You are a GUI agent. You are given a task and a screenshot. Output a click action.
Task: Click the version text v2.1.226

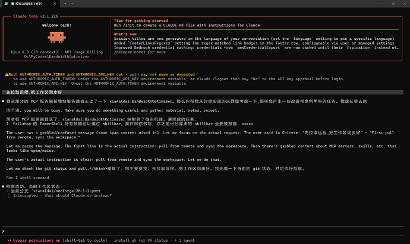click(49, 16)
